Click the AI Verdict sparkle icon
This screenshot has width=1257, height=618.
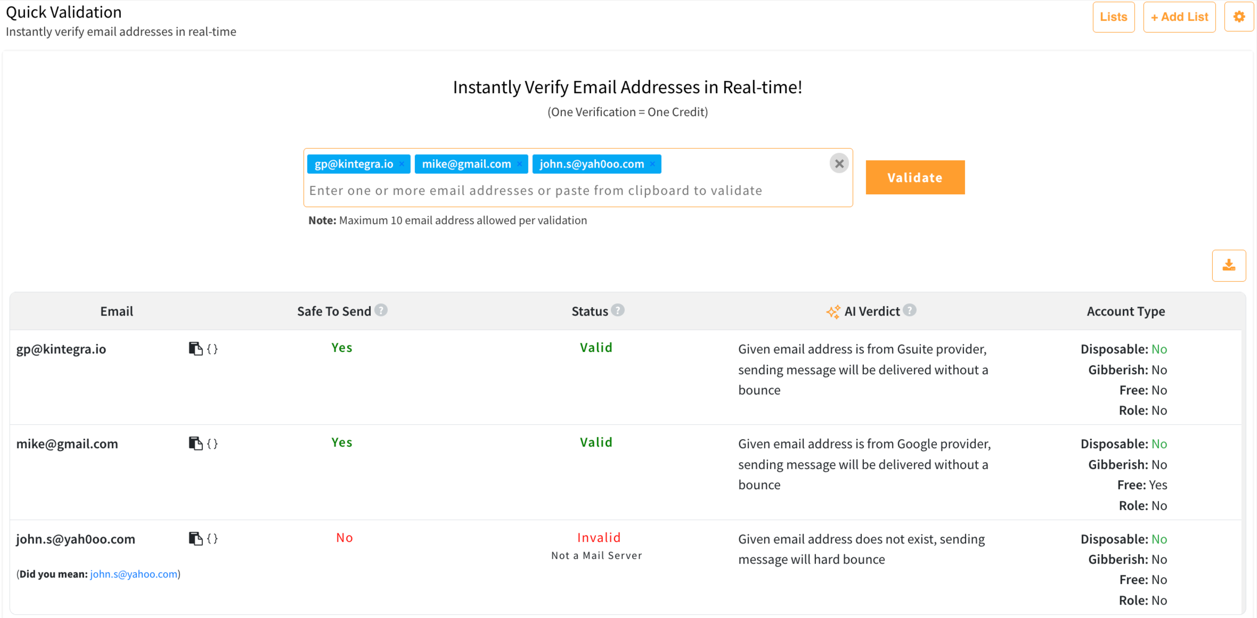pyautogui.click(x=832, y=311)
